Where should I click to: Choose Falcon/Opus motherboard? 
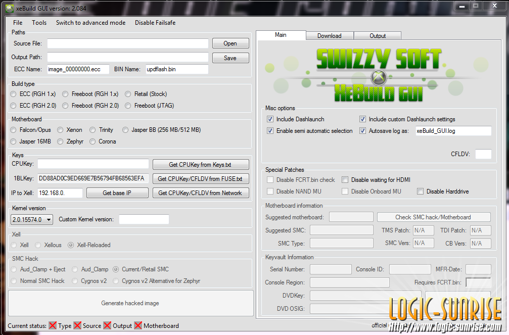tap(31, 130)
